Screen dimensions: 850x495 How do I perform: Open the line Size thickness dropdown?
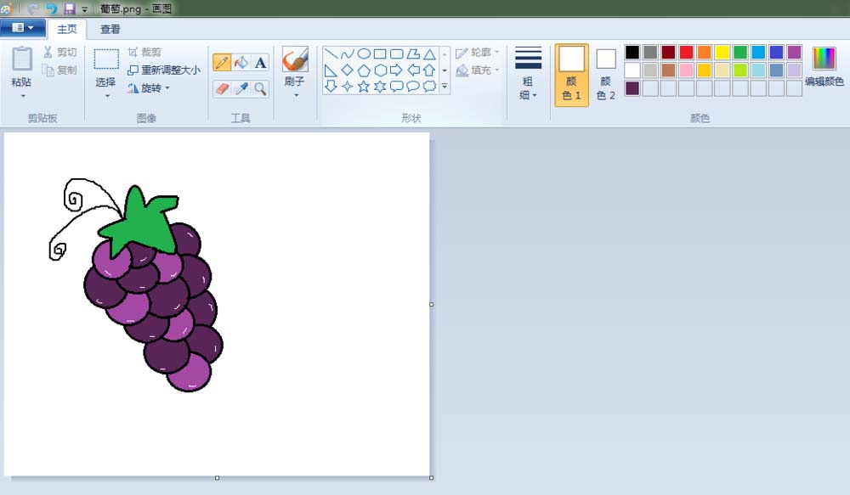[x=528, y=73]
